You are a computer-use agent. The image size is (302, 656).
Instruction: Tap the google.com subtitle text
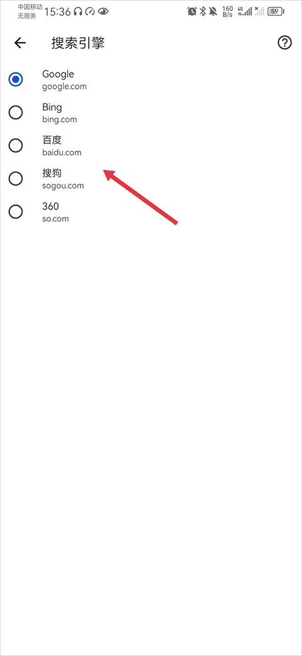(x=64, y=86)
